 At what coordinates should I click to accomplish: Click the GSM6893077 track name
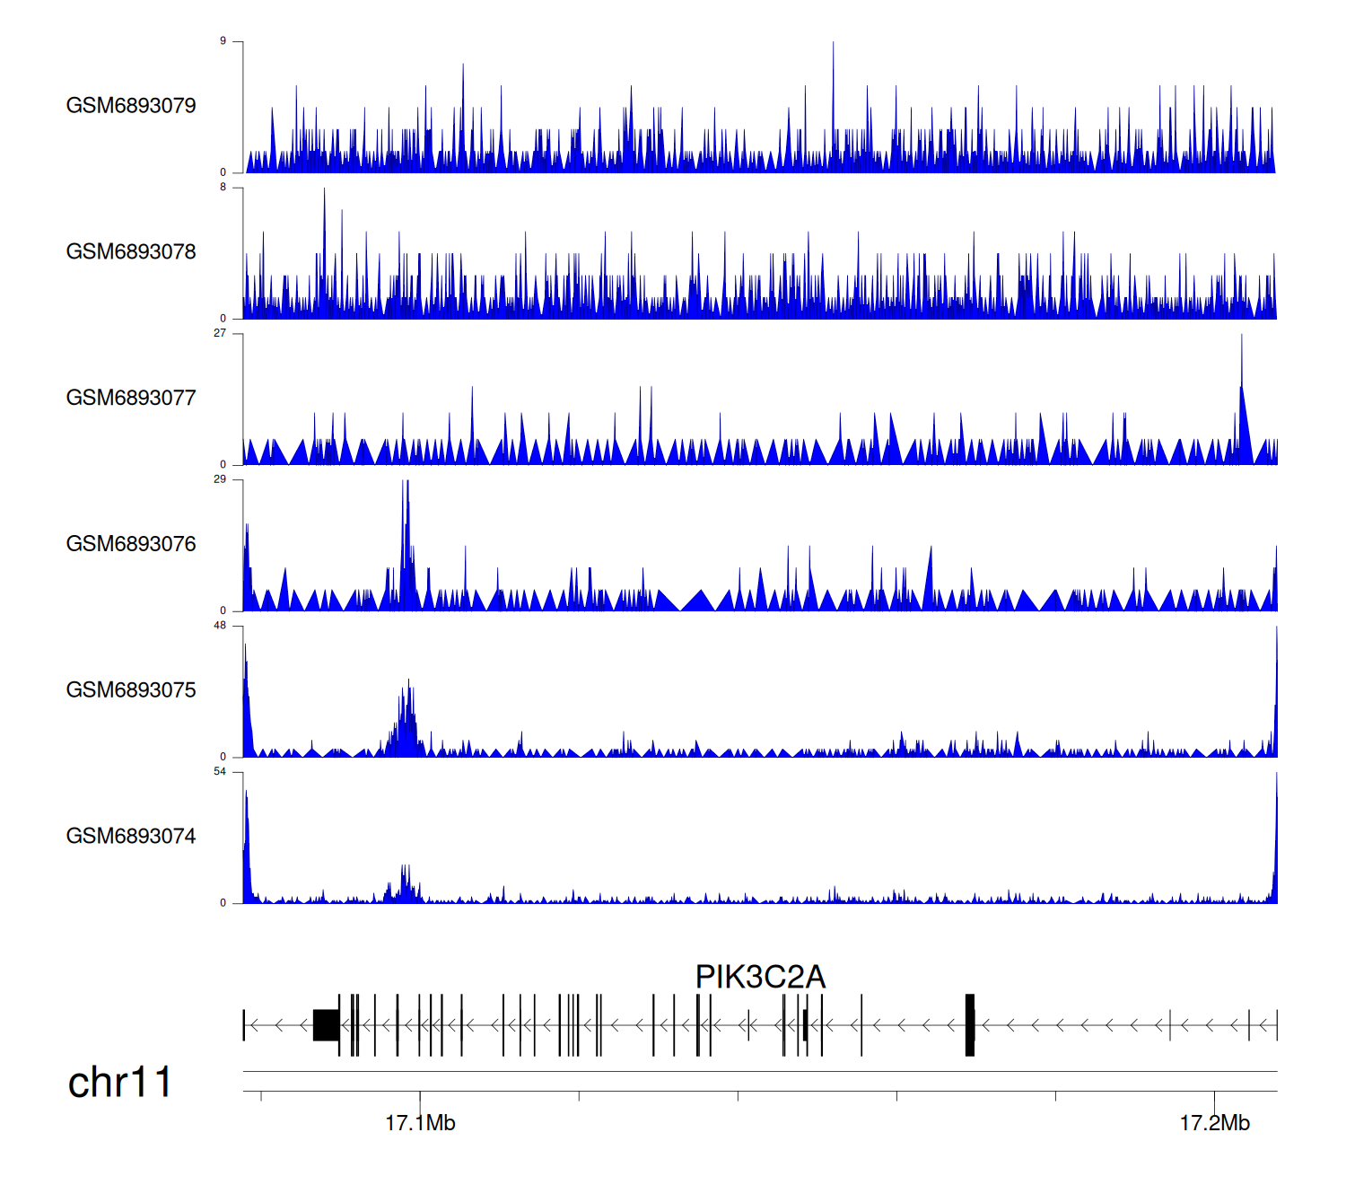(x=131, y=398)
